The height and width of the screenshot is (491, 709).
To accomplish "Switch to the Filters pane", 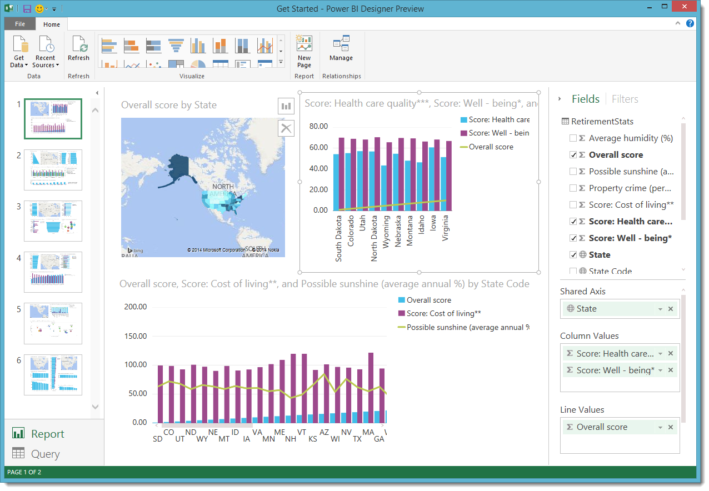I will click(625, 99).
